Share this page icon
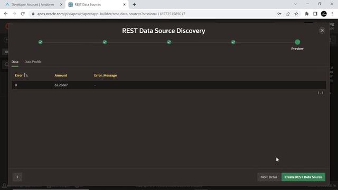Image resolution: width=338 pixels, height=190 pixels. coord(288,14)
